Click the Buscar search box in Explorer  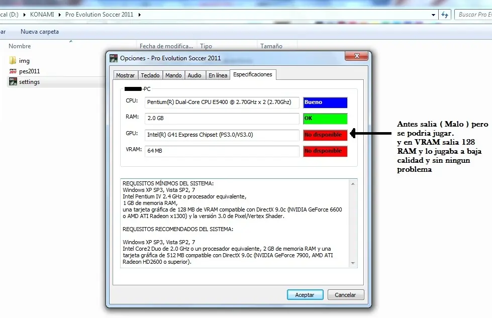click(x=474, y=15)
